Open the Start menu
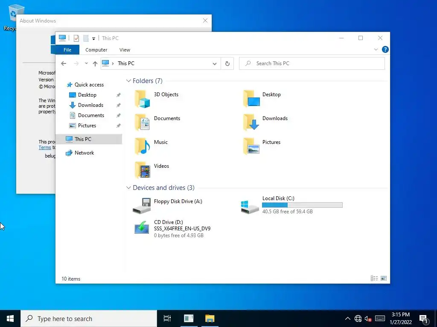Screen dimensions: 437x327 10,318
